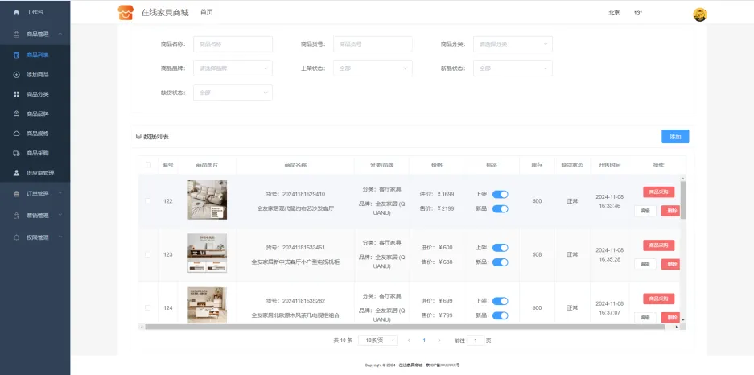Open 供应商管理 person icon in sidebar
This screenshot has width=754, height=375.
(17, 173)
